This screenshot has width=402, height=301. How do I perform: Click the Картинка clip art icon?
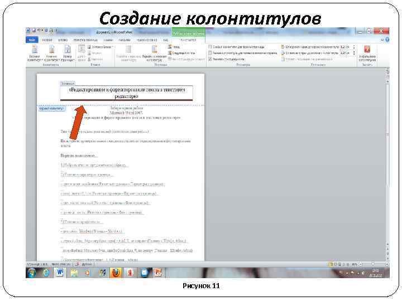tap(95, 59)
